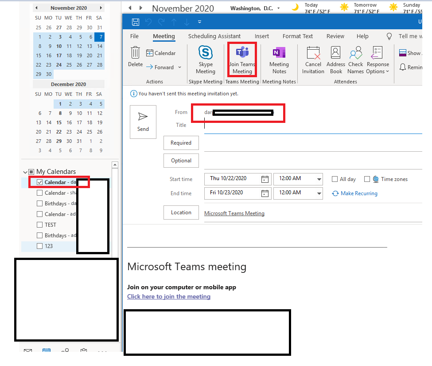Click the Save icon in quick access toolbar

pyautogui.click(x=135, y=22)
